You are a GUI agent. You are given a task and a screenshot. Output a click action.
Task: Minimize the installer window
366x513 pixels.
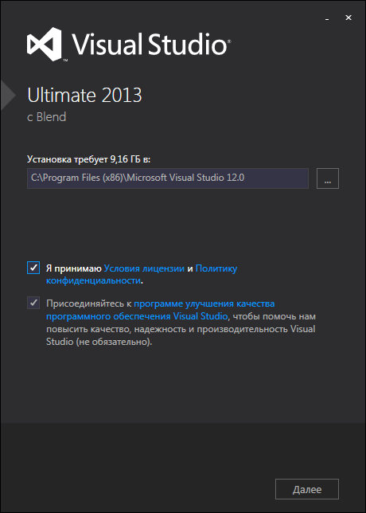327,18
